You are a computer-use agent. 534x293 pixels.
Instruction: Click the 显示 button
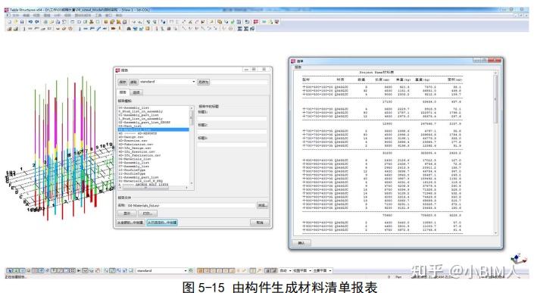127,214
